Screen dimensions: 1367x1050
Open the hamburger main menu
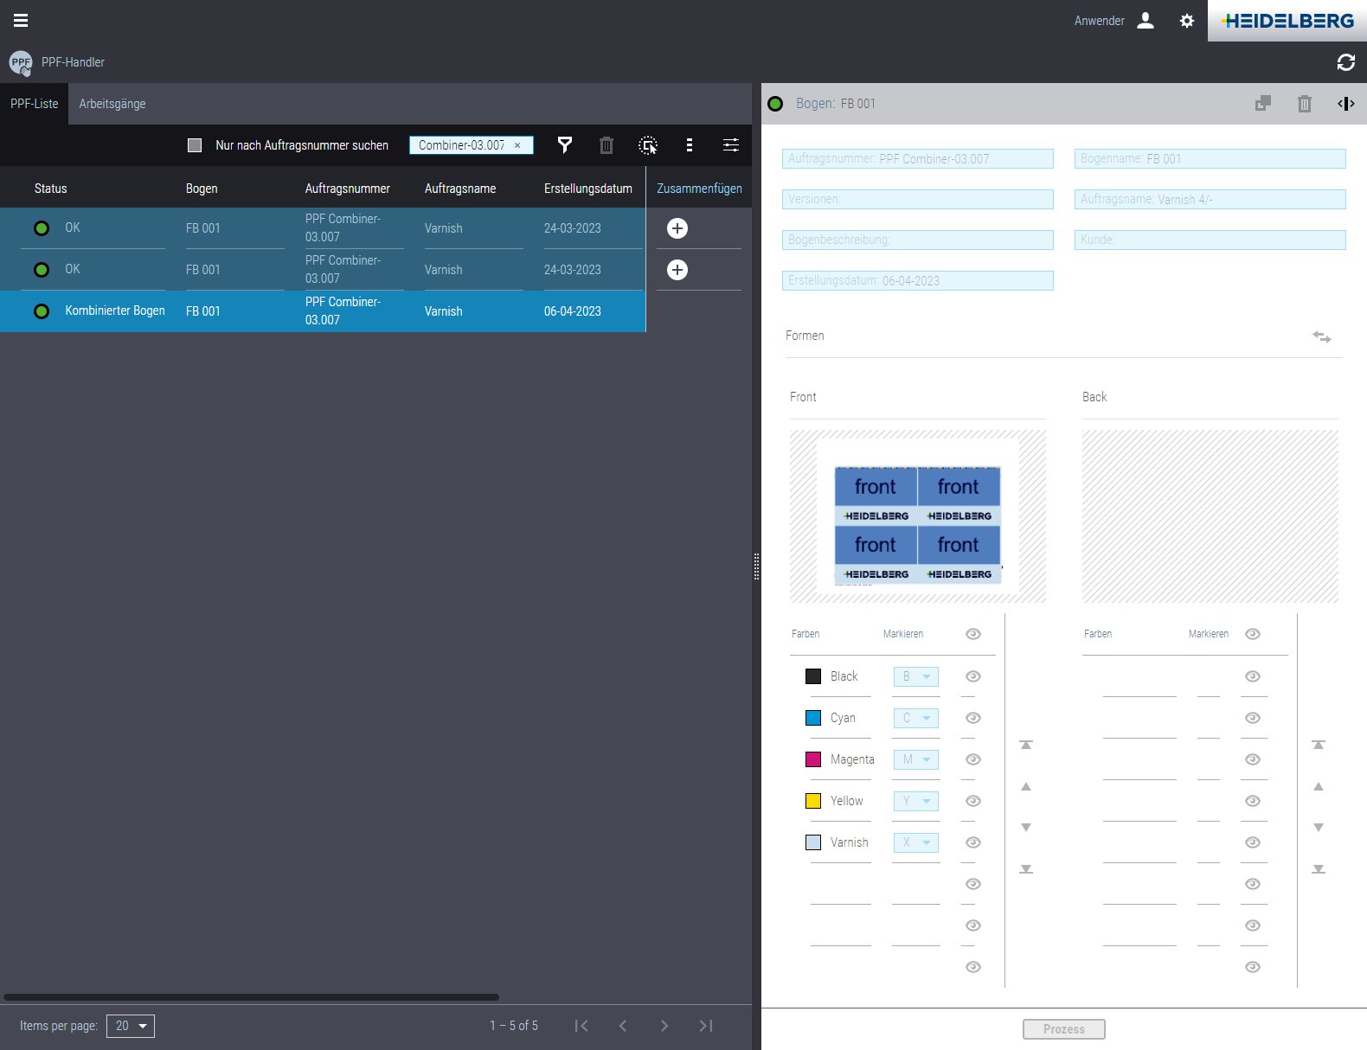coord(21,20)
